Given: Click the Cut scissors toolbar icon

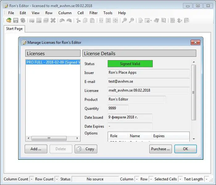Looking at the screenshot, I should [78, 20].
